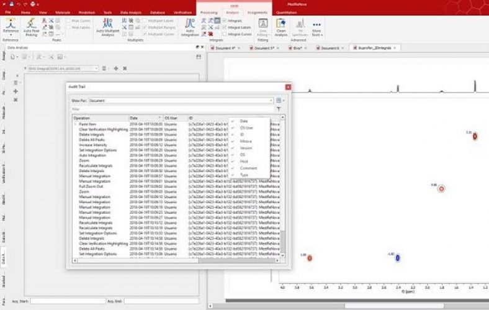Open the File menu
Image resolution: width=489 pixels, height=310 pixels.
coord(8,12)
